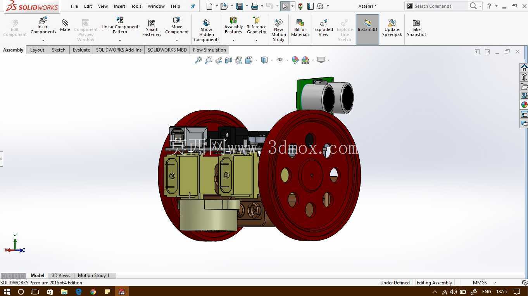Open the SOLIDWORKS Resources home tab
Viewport: 528px width, 296px height.
coord(524,68)
